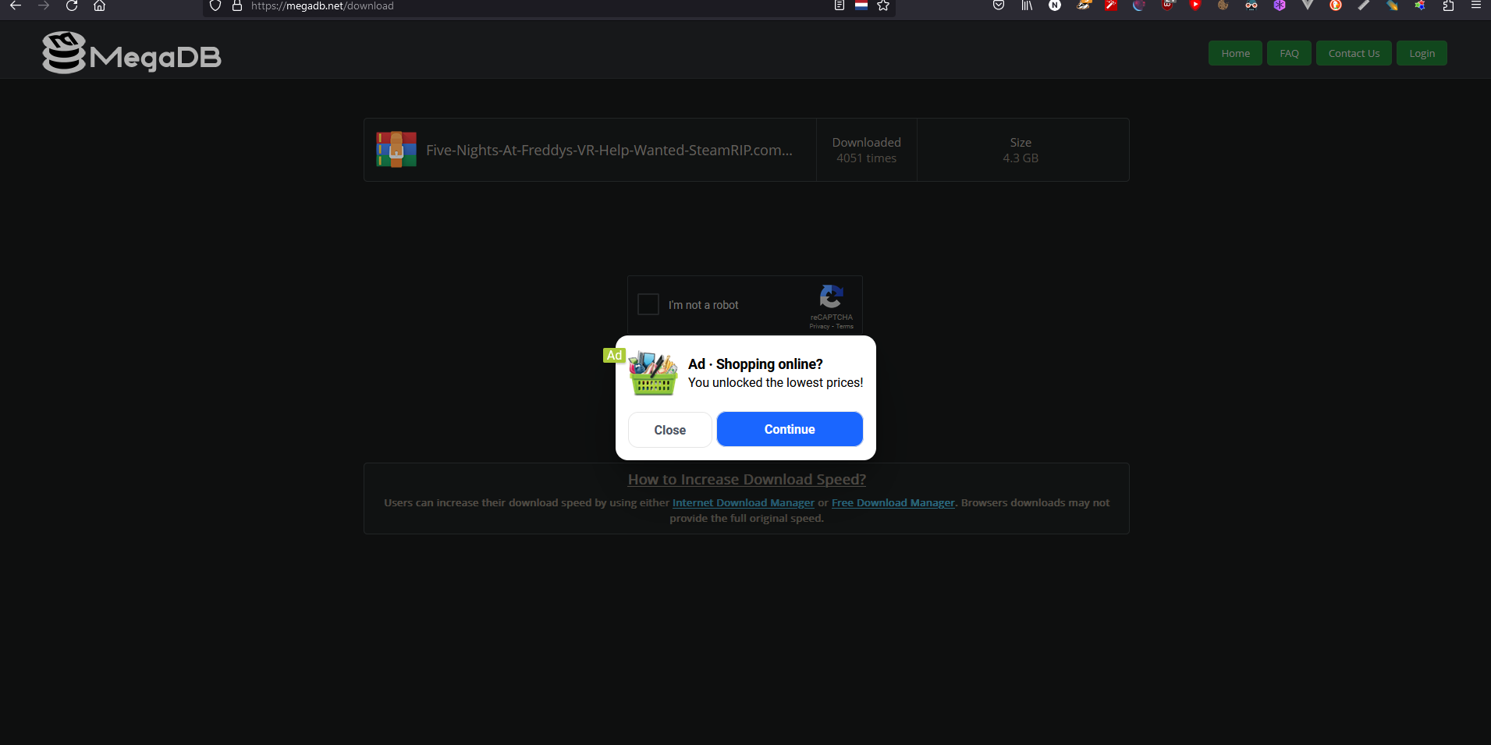Toggle the tracking protection shield
The image size is (1491, 745).
215,6
